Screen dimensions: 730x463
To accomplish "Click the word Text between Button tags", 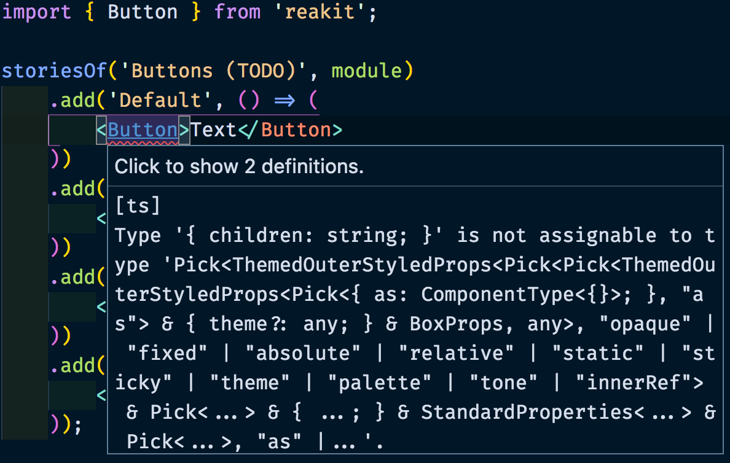I will click(x=213, y=130).
